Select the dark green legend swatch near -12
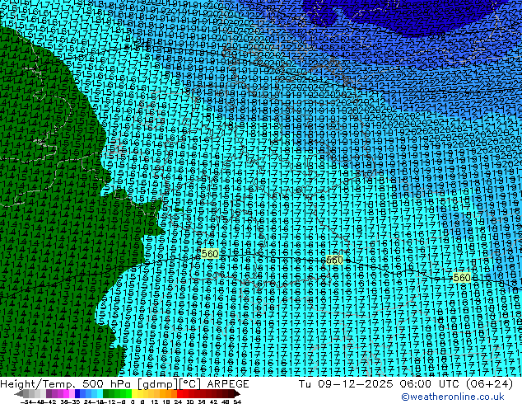Viewport: 522px width, 404px height. (x=105, y=393)
